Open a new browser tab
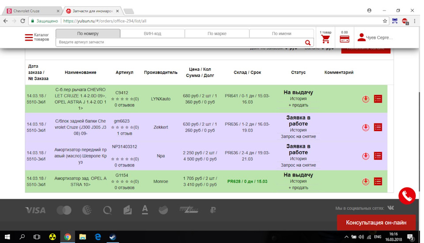This screenshot has width=424, height=243. tap(129, 11)
